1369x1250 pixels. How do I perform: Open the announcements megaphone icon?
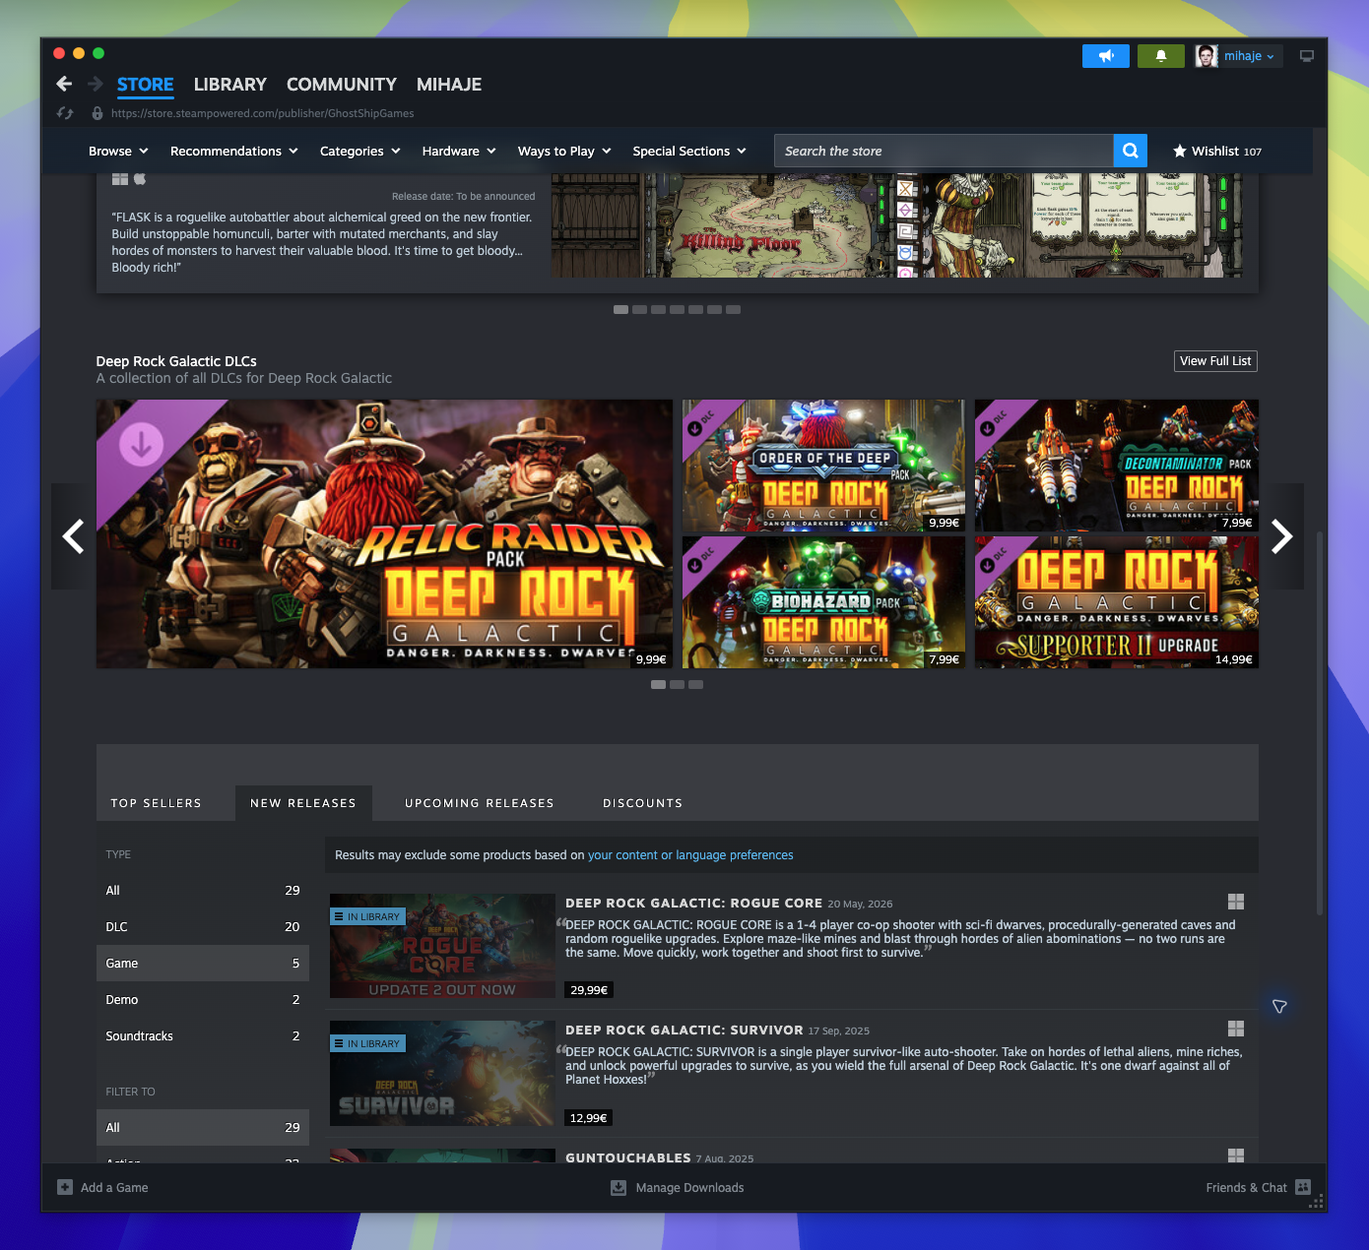coord(1106,56)
